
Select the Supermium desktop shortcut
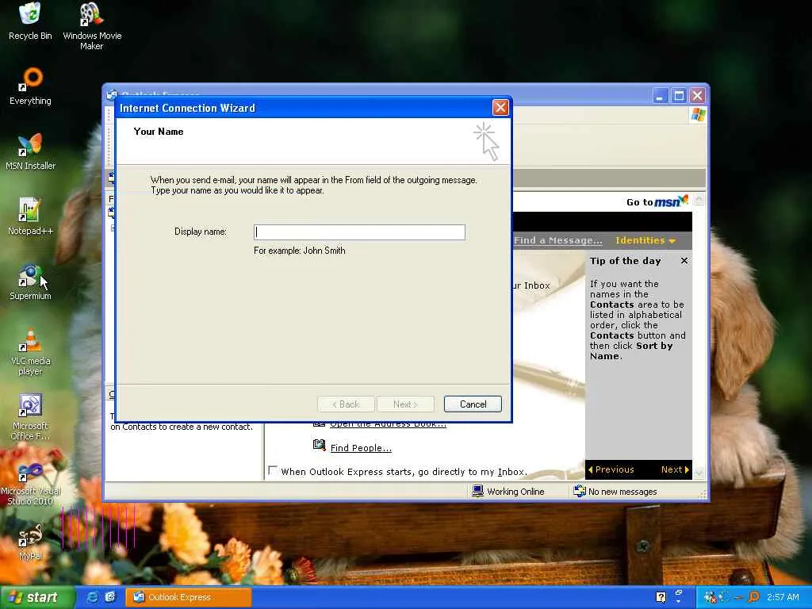(30, 282)
